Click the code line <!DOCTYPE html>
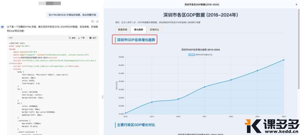Image resolution: width=300 pixels, height=135 pixels. (17, 43)
